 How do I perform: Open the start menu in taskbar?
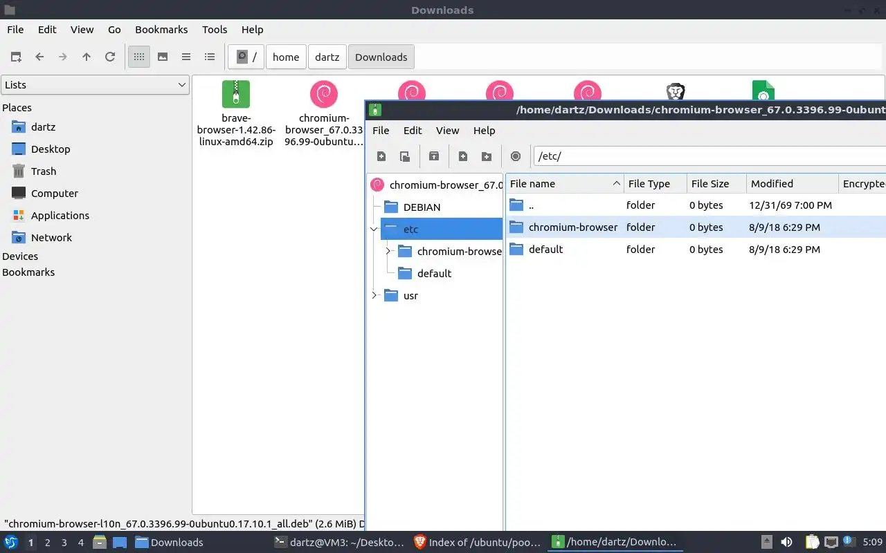pos(11,543)
